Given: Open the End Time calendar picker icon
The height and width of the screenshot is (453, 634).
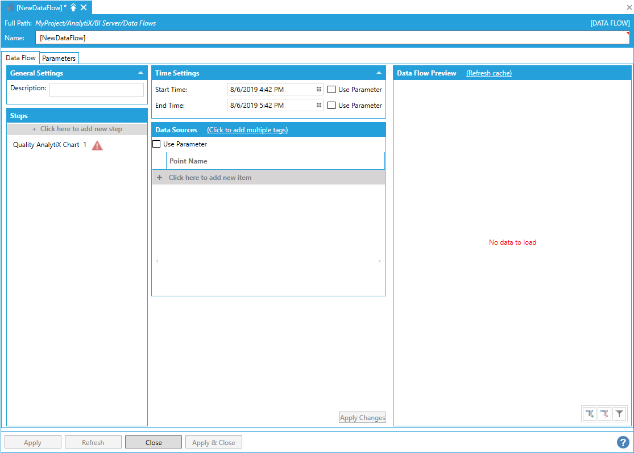Looking at the screenshot, I should (x=319, y=106).
